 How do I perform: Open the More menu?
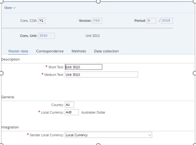[10, 8]
